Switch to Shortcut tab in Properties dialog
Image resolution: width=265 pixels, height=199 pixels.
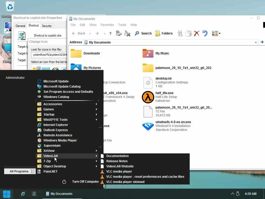point(33,25)
